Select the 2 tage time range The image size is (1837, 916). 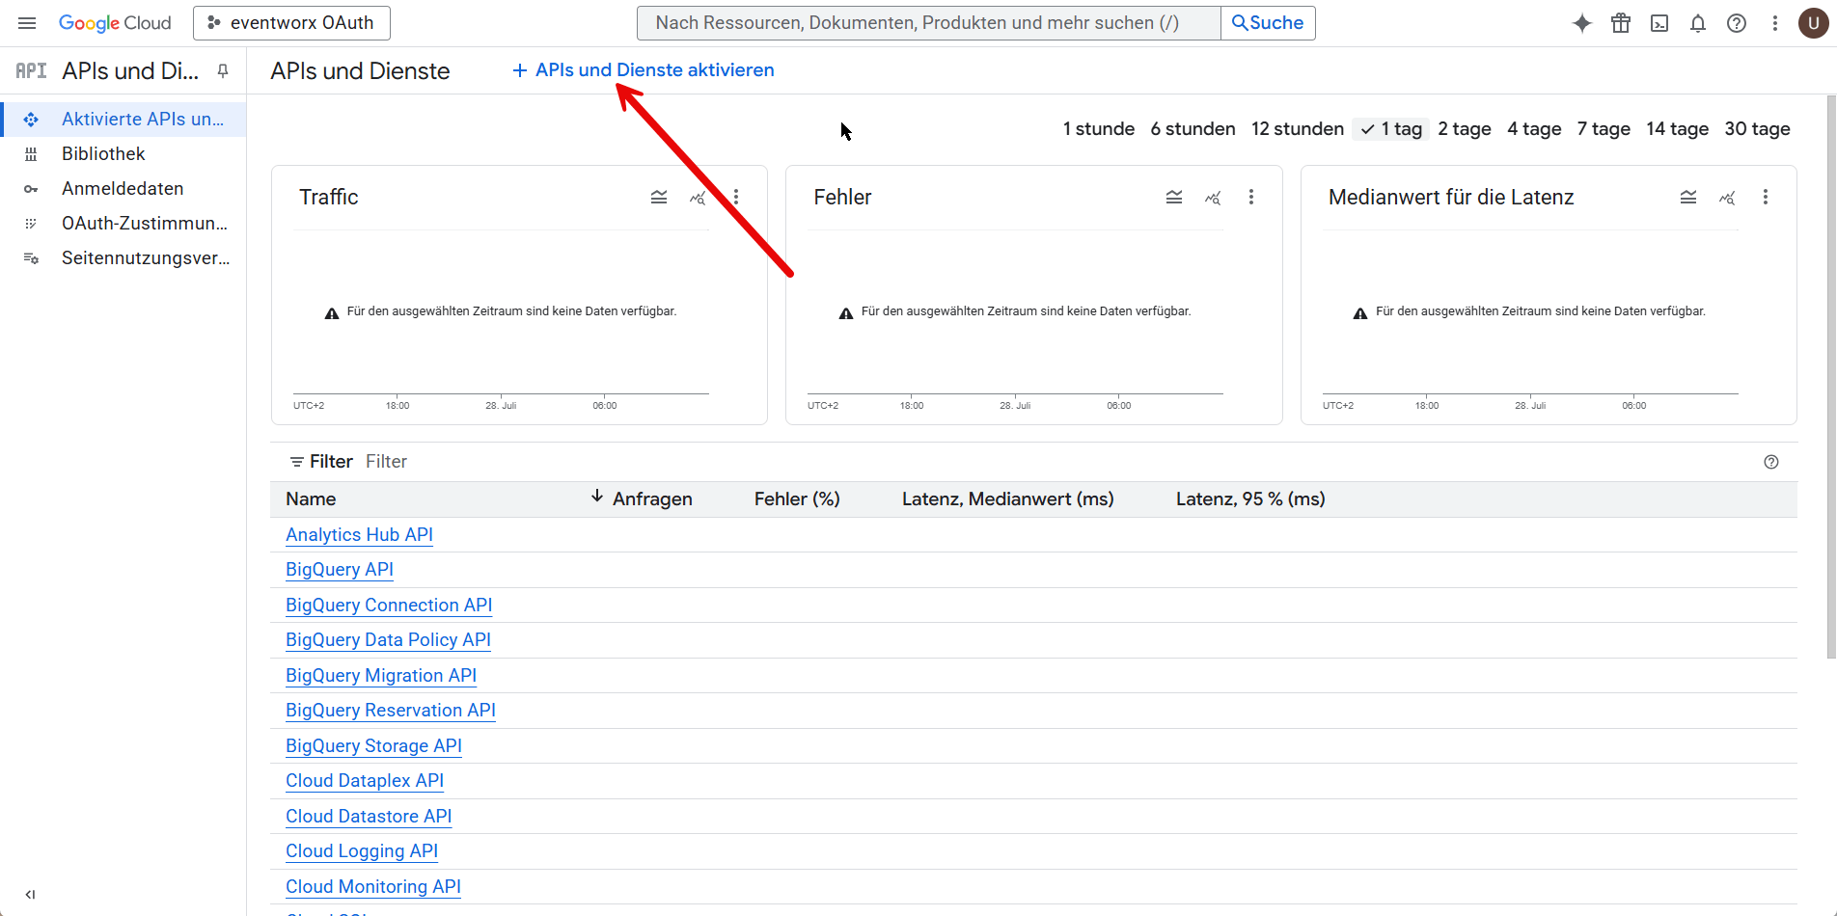1465,129
